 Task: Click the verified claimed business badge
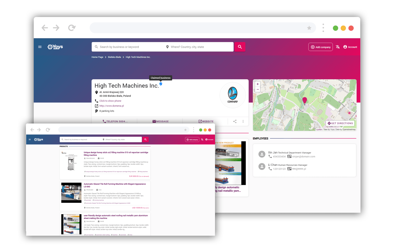pos(161,84)
